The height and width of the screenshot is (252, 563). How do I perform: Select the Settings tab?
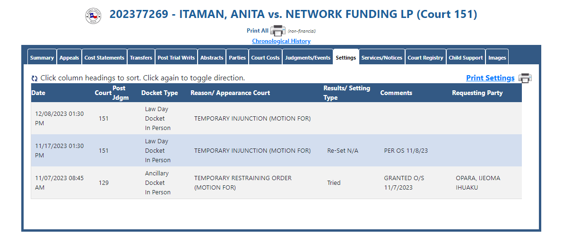click(346, 57)
